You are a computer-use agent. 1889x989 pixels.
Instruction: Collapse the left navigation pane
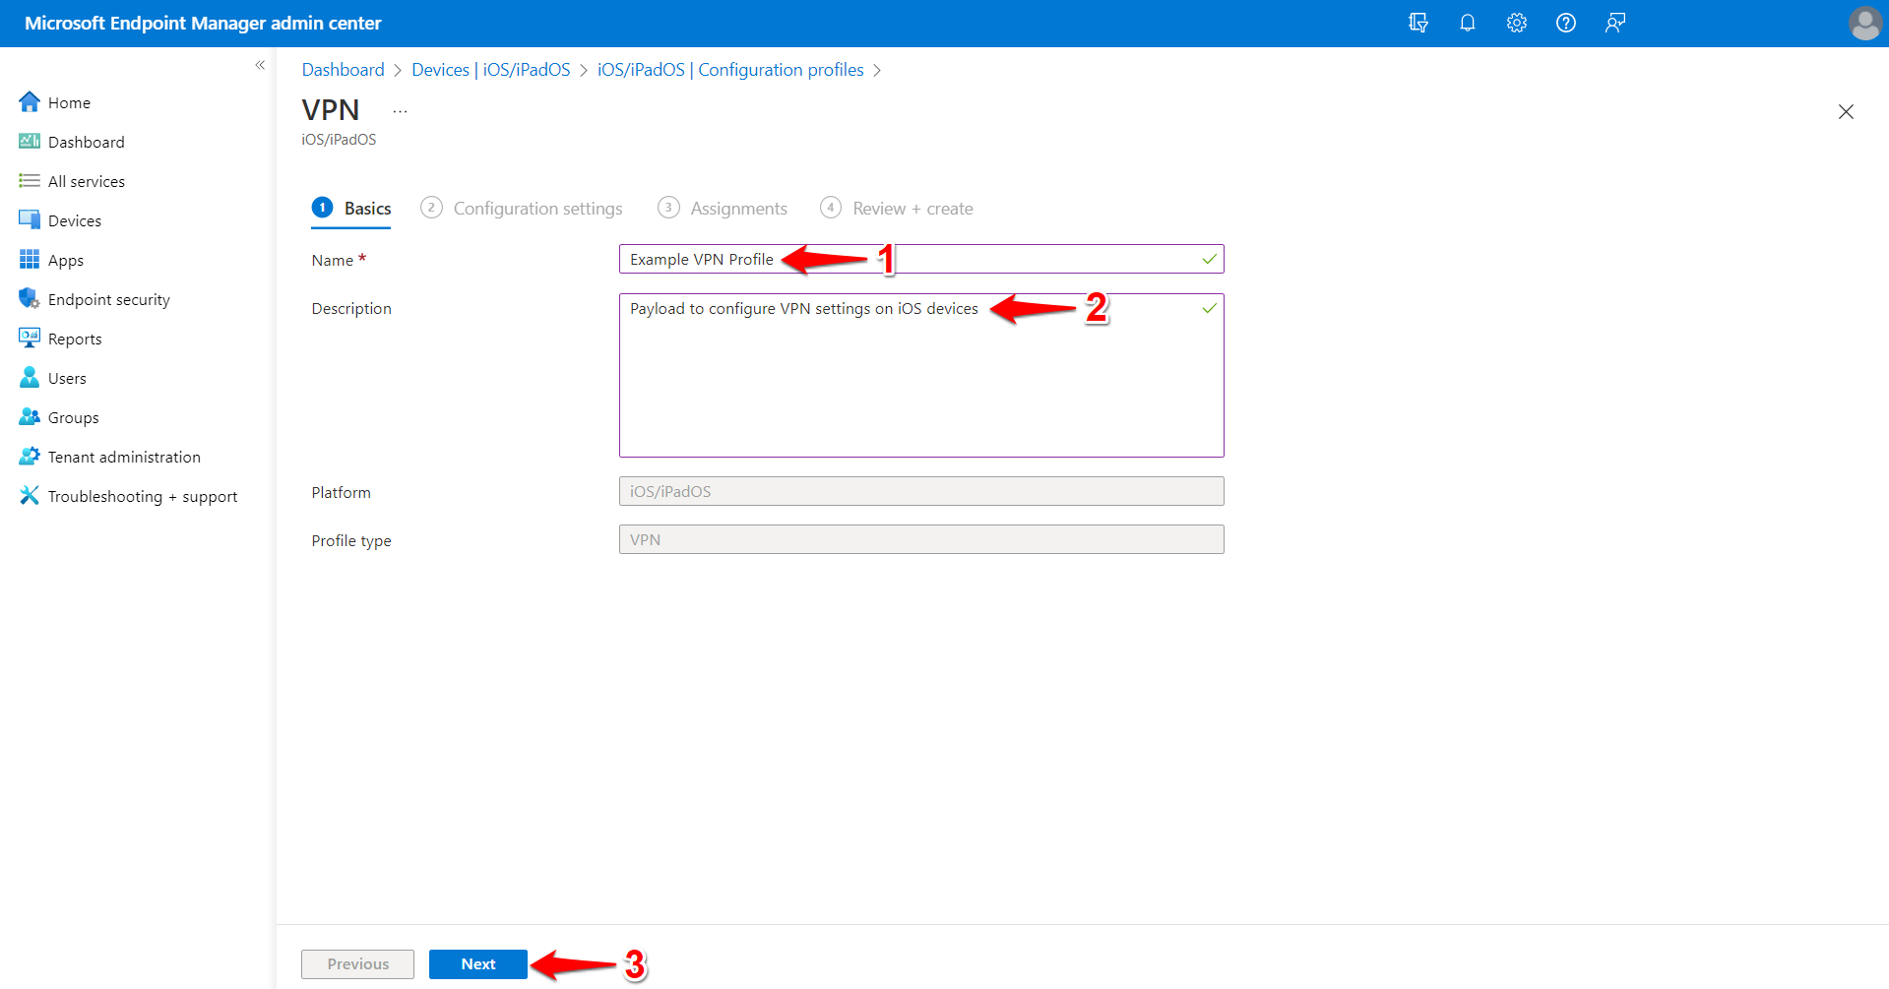(260, 64)
